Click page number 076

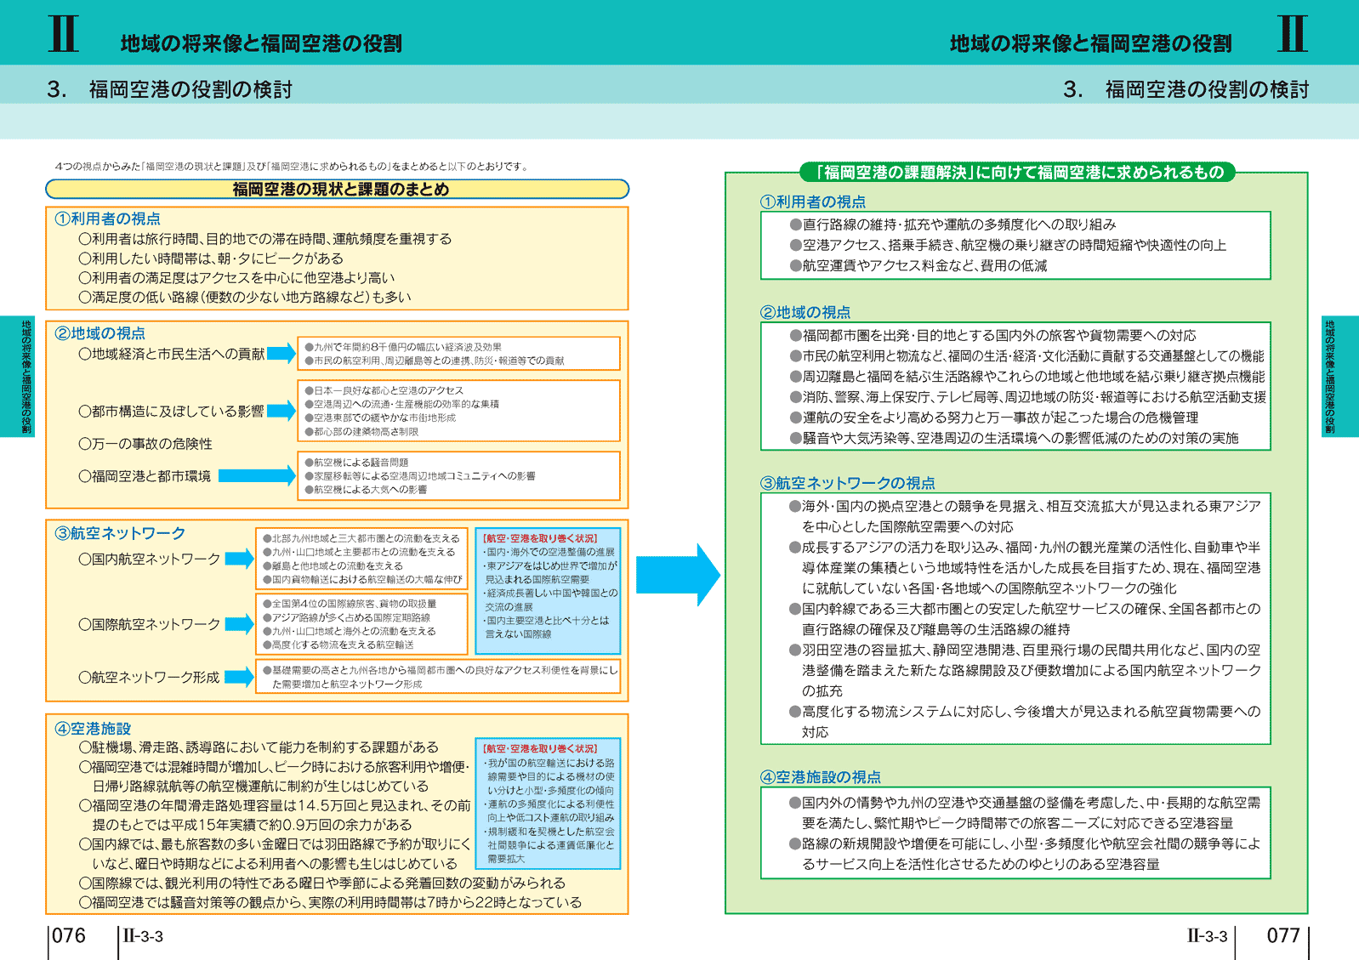point(69,936)
